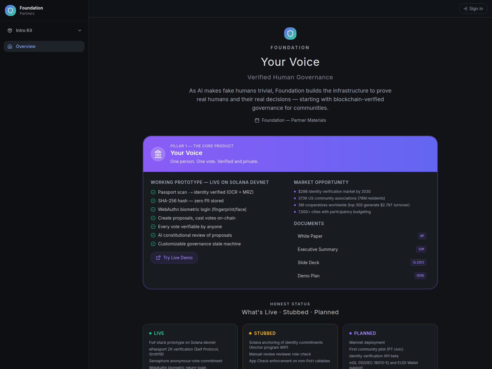Click the DEMO badge
Screen dimensions: 492x369
pos(420,276)
